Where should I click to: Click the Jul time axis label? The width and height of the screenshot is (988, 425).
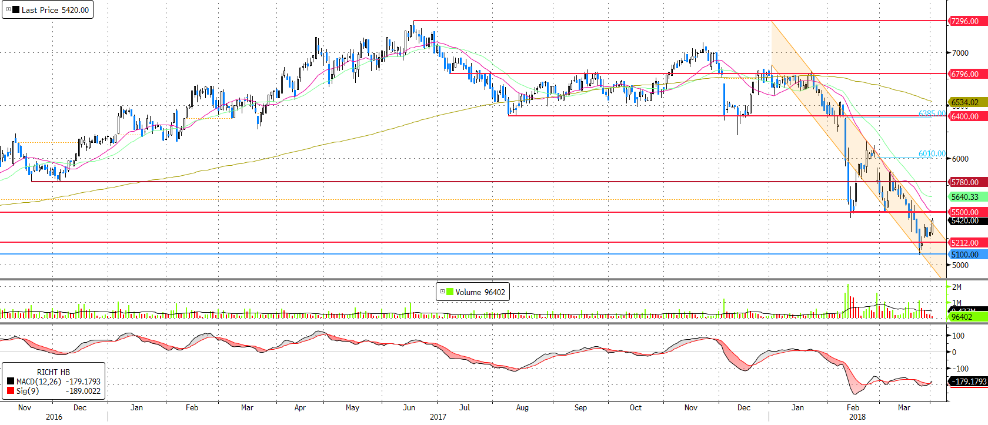click(465, 407)
